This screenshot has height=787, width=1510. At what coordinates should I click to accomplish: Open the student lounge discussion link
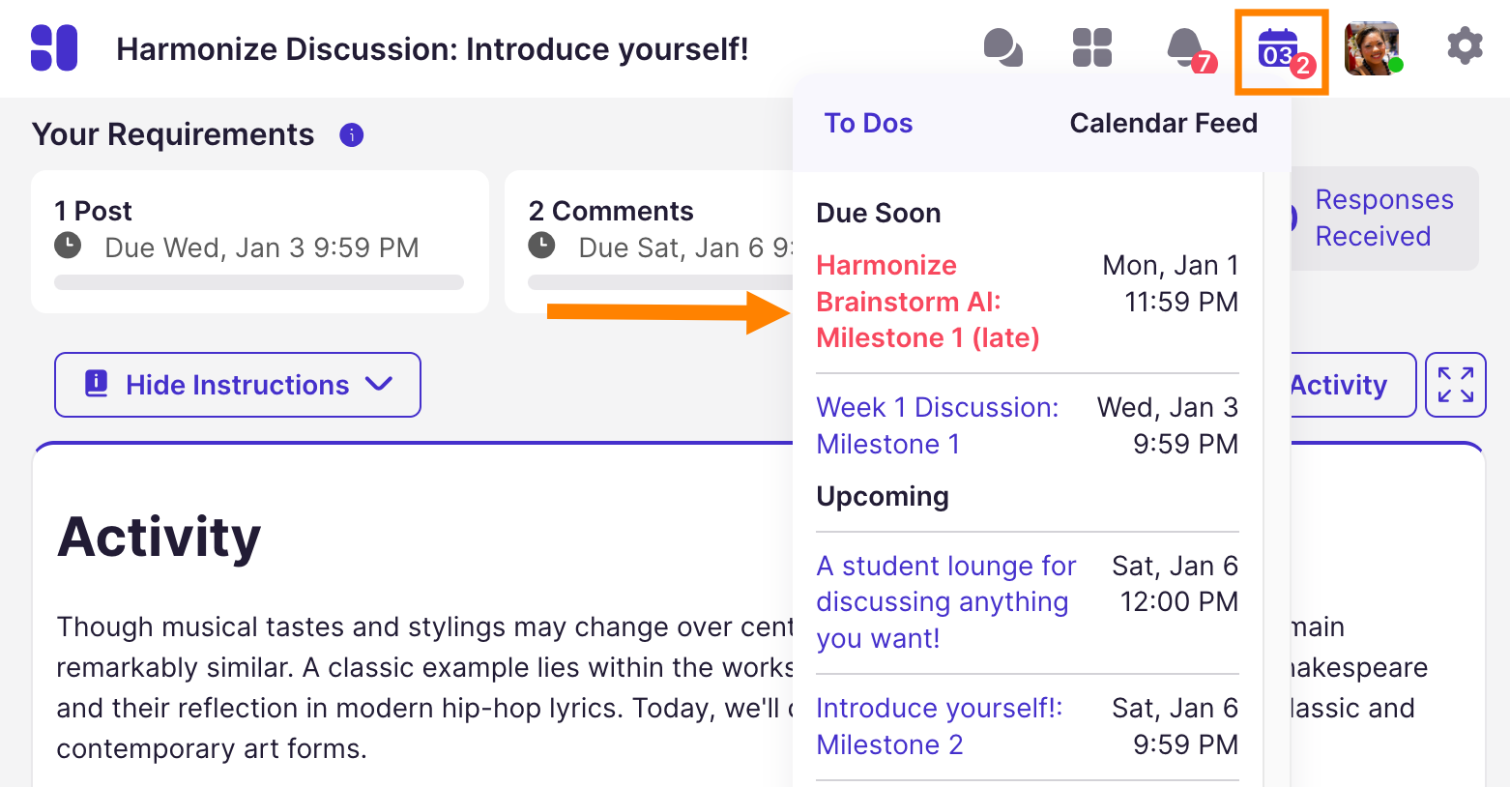coord(944,601)
